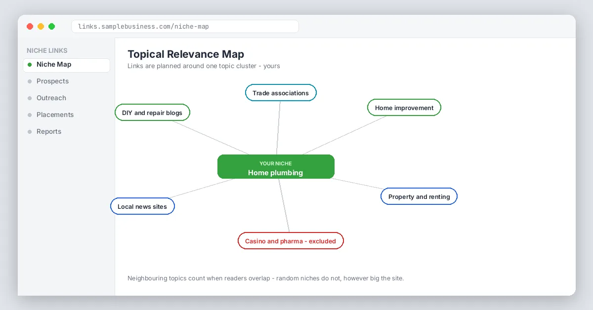Open the Niche Map sidebar item
The image size is (593, 310).
[x=66, y=65]
